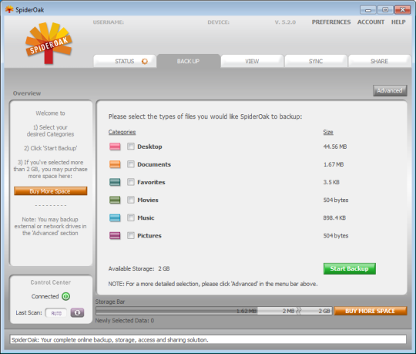Click the 898.4 KB size value
This screenshot has height=354, width=416.
pos(334,217)
